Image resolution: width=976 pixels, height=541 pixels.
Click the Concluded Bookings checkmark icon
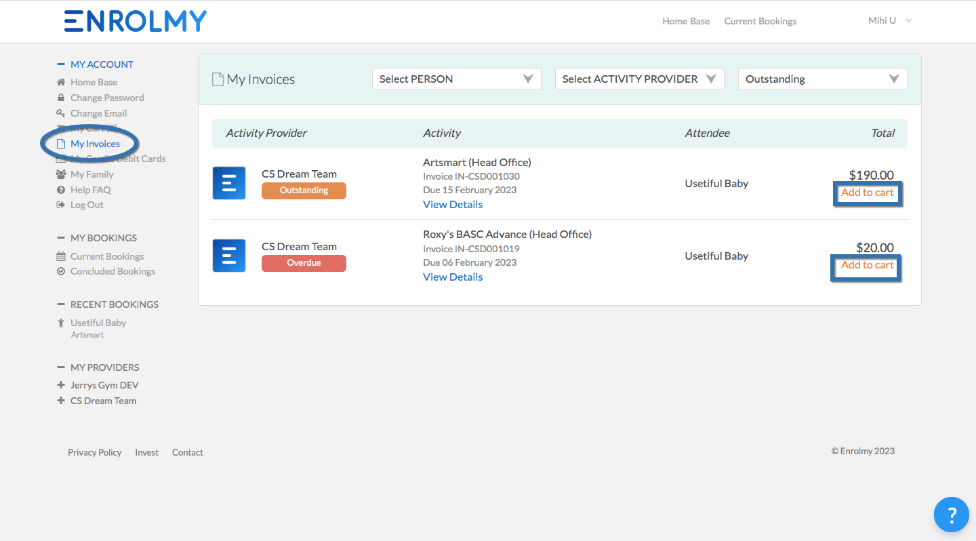(x=60, y=271)
